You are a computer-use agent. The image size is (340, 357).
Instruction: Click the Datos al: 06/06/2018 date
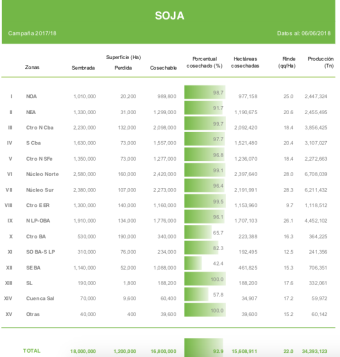303,33
